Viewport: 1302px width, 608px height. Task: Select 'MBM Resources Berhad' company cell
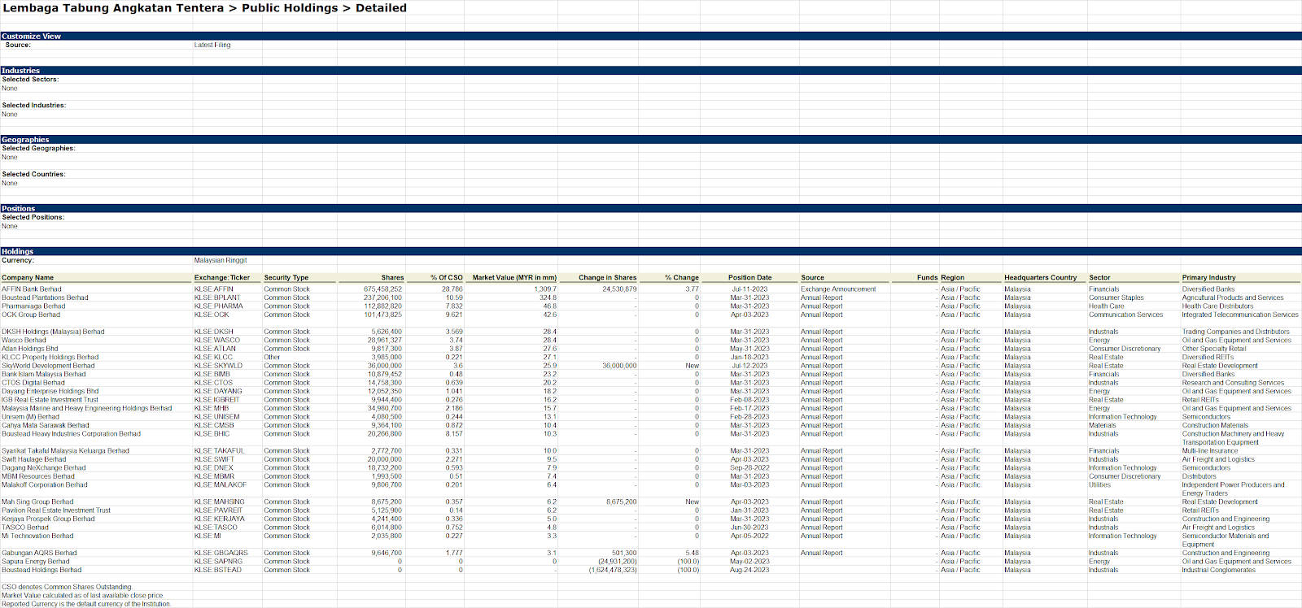(x=38, y=477)
